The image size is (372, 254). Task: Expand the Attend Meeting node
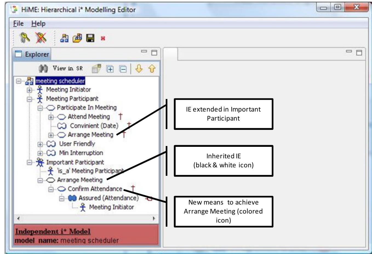point(51,117)
